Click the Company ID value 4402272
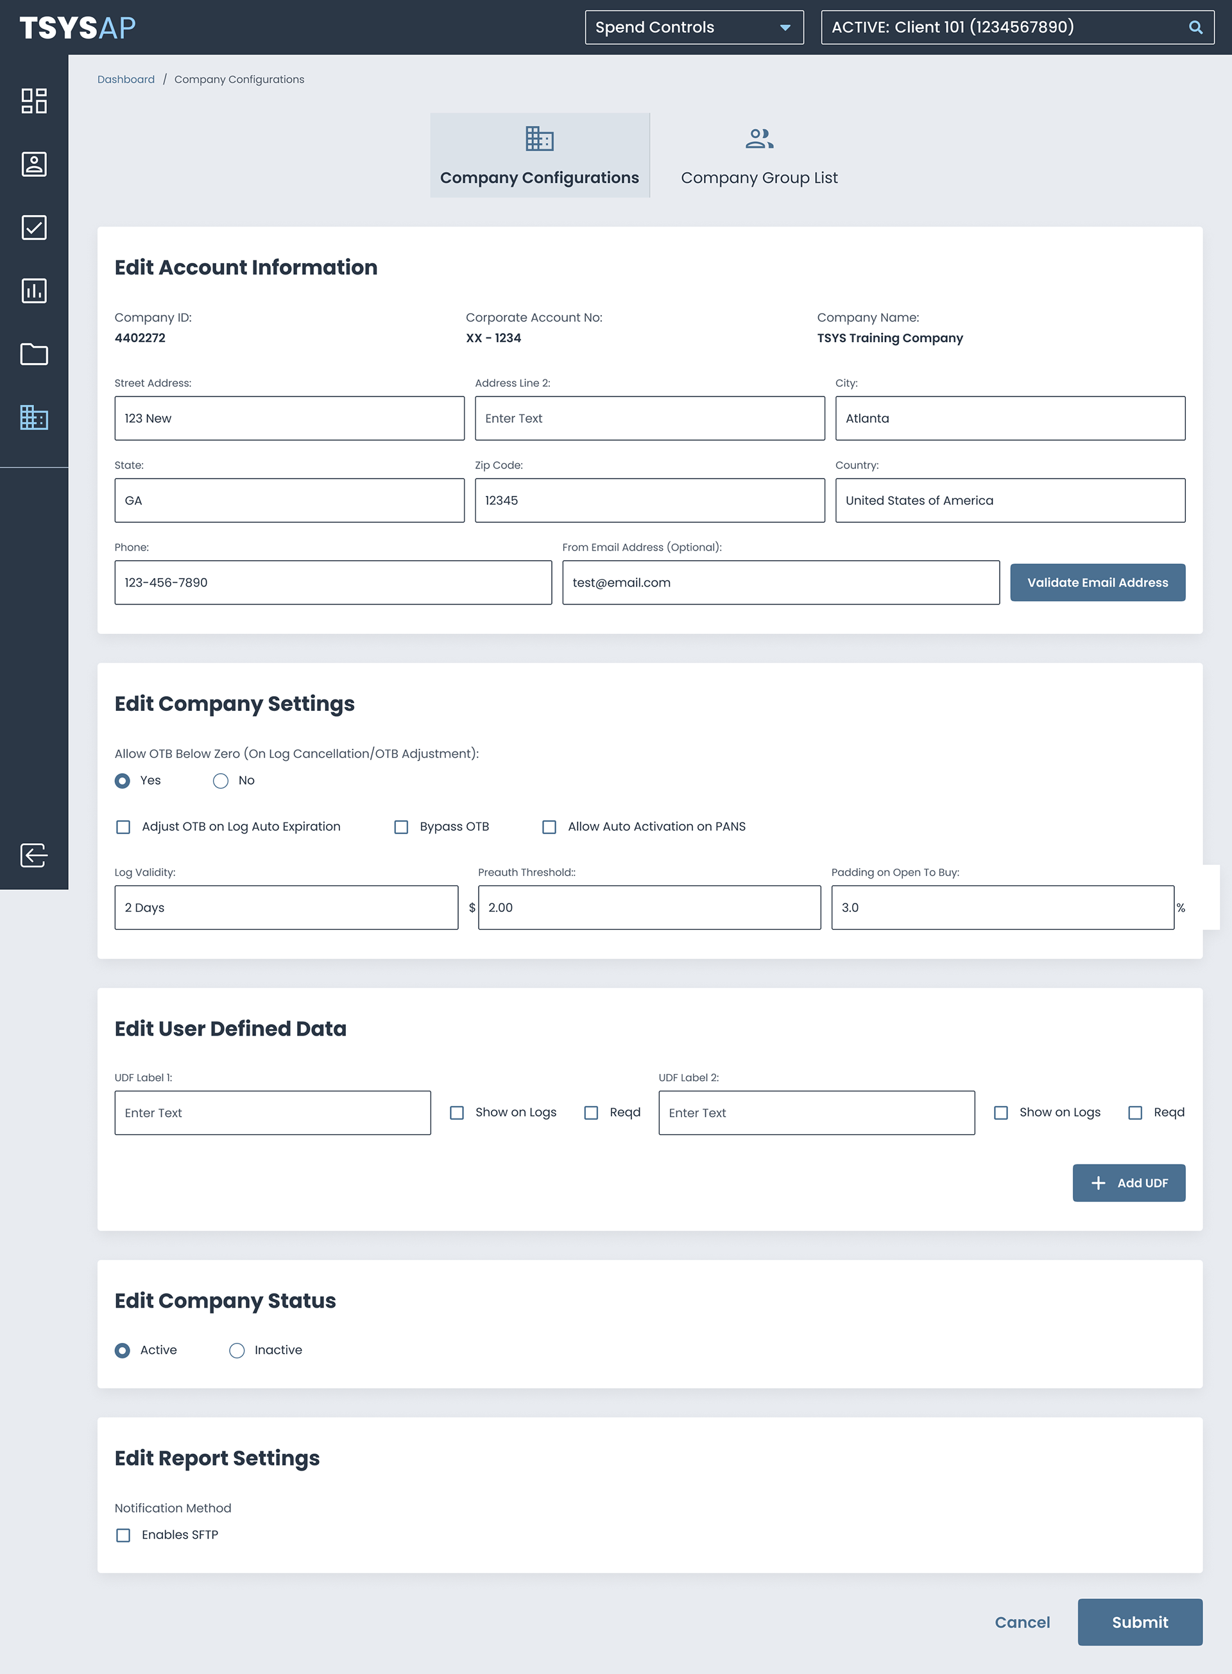The image size is (1232, 1674). pyautogui.click(x=140, y=337)
